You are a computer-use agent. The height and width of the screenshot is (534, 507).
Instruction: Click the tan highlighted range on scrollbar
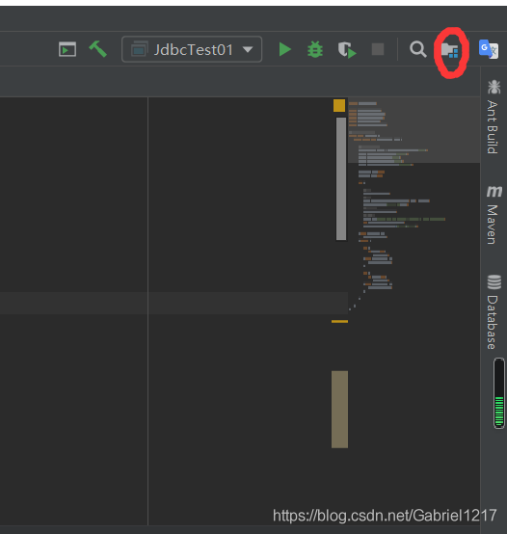(x=339, y=410)
